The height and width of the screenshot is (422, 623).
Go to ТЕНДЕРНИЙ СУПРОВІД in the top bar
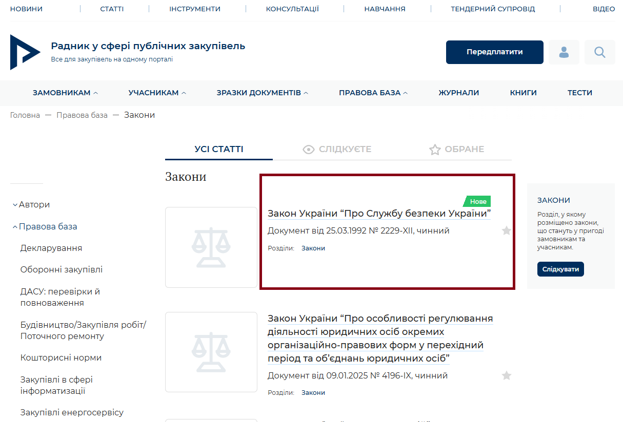[x=493, y=9]
